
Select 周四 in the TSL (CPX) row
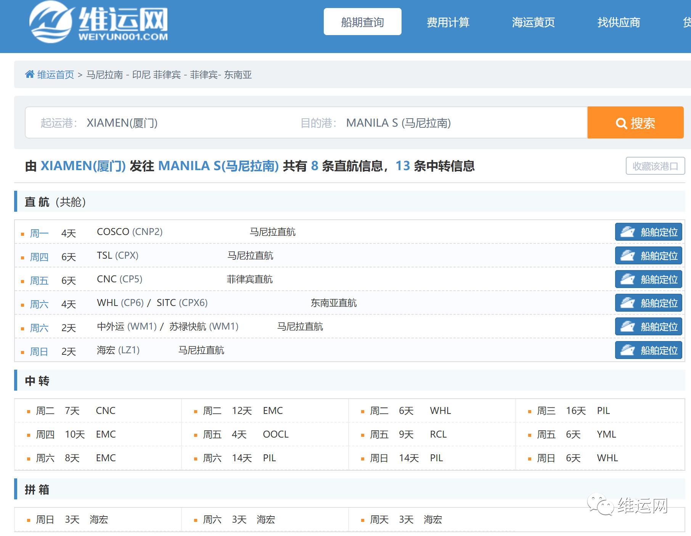pos(39,257)
